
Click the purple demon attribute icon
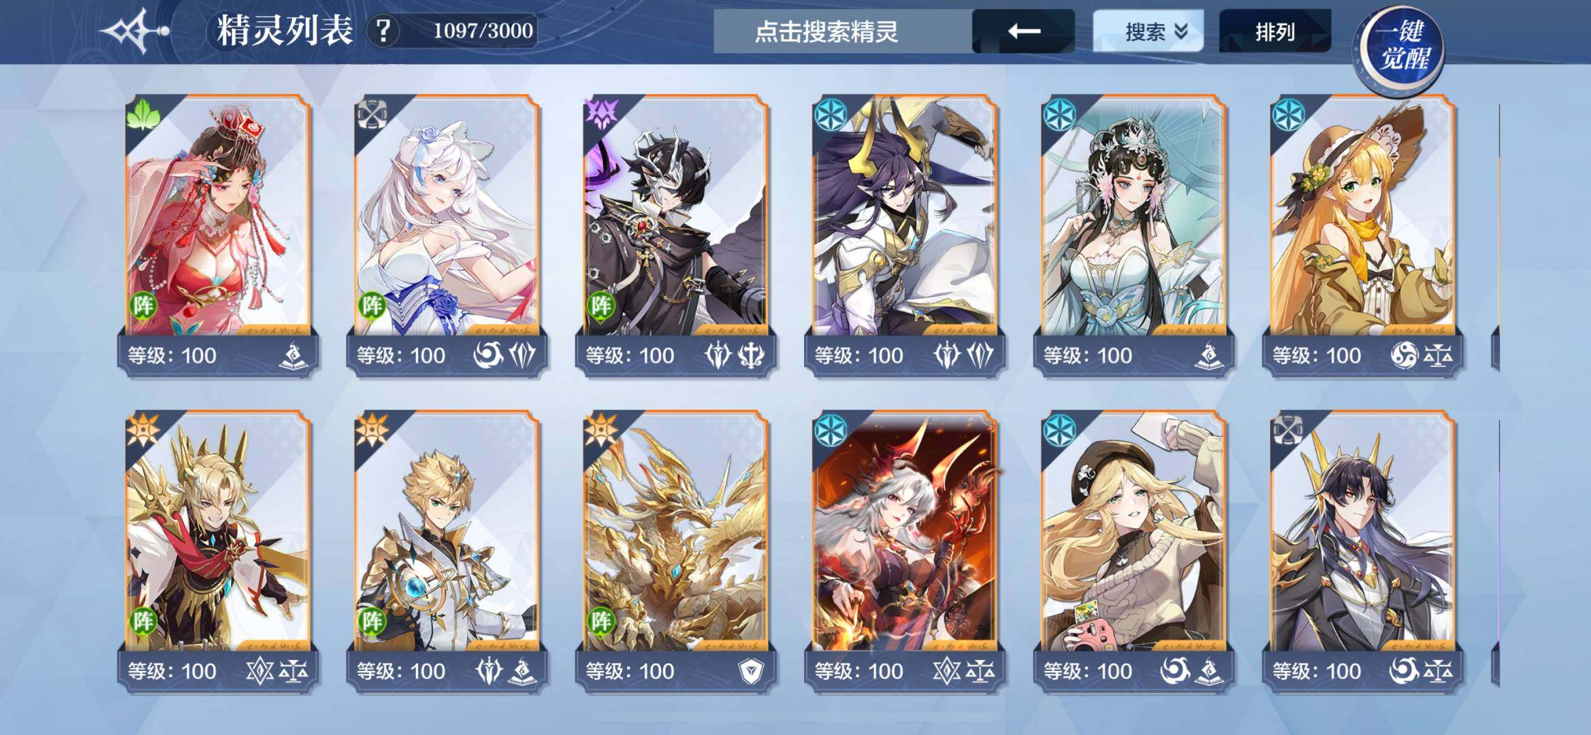601,114
